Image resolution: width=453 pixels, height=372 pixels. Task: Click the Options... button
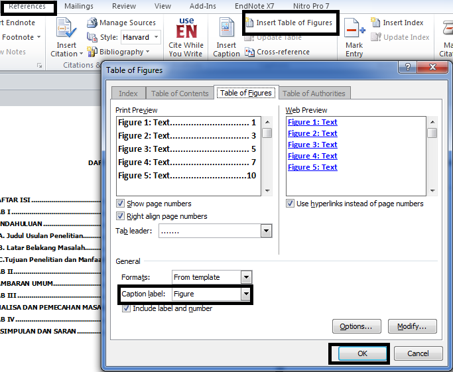pyautogui.click(x=357, y=326)
